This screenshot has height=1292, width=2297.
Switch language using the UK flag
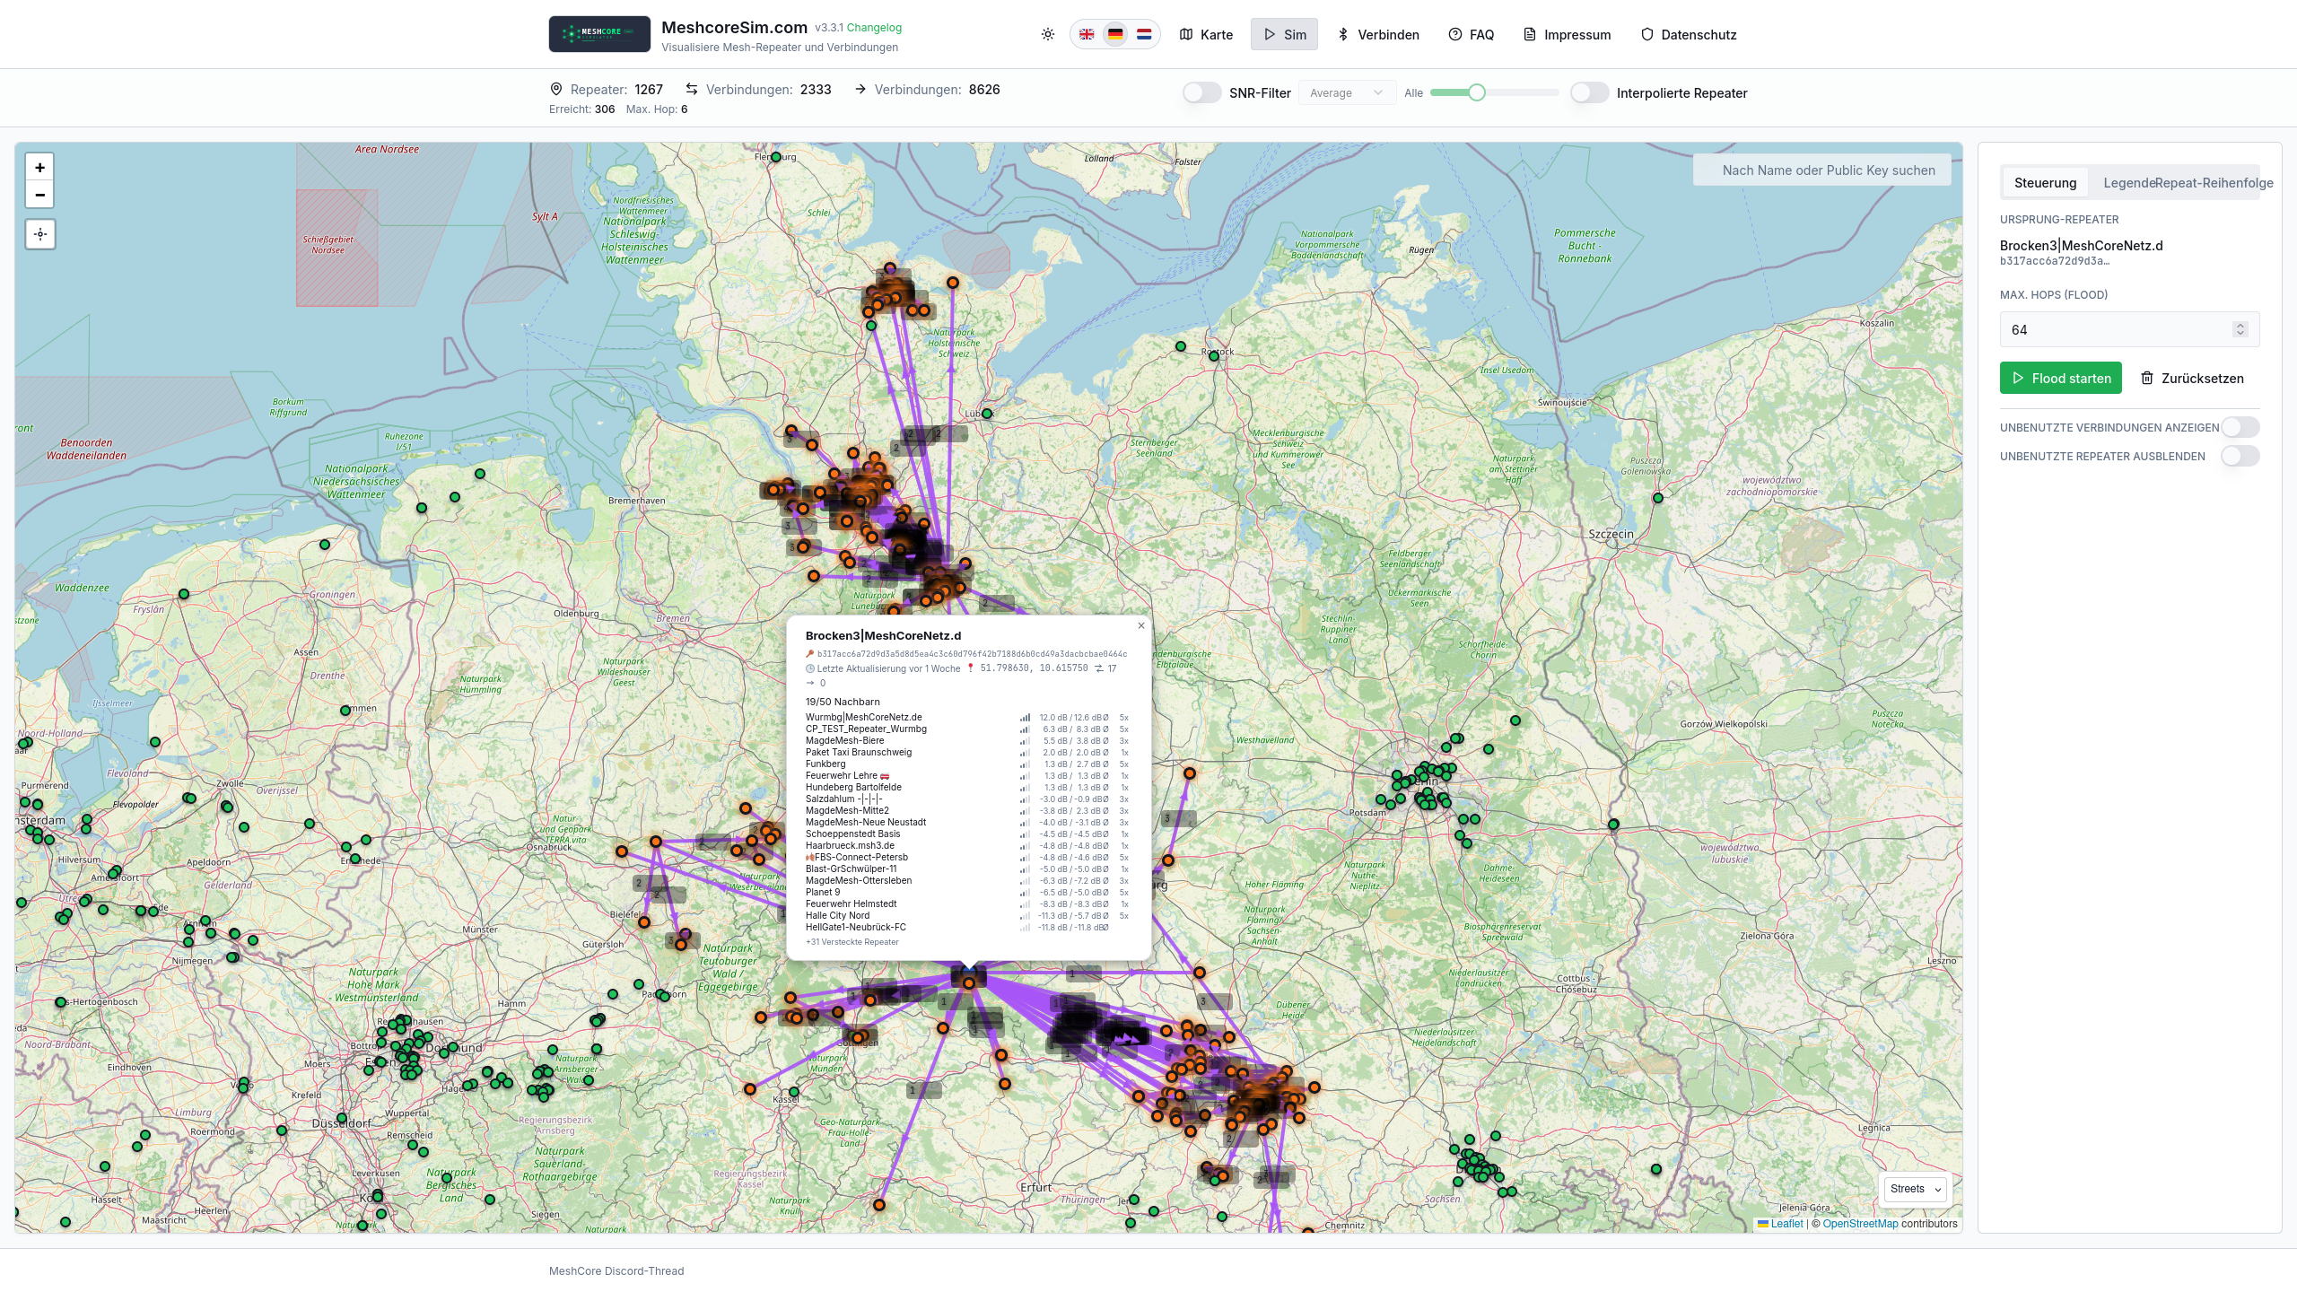click(x=1087, y=34)
